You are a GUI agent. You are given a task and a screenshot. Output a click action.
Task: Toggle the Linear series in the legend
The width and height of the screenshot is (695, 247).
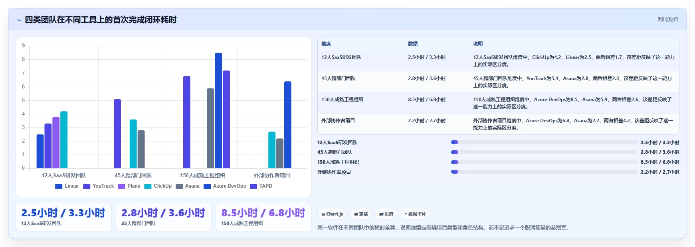coord(67,186)
